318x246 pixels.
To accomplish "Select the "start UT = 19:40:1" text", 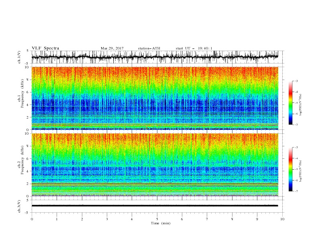I will 194,48.
